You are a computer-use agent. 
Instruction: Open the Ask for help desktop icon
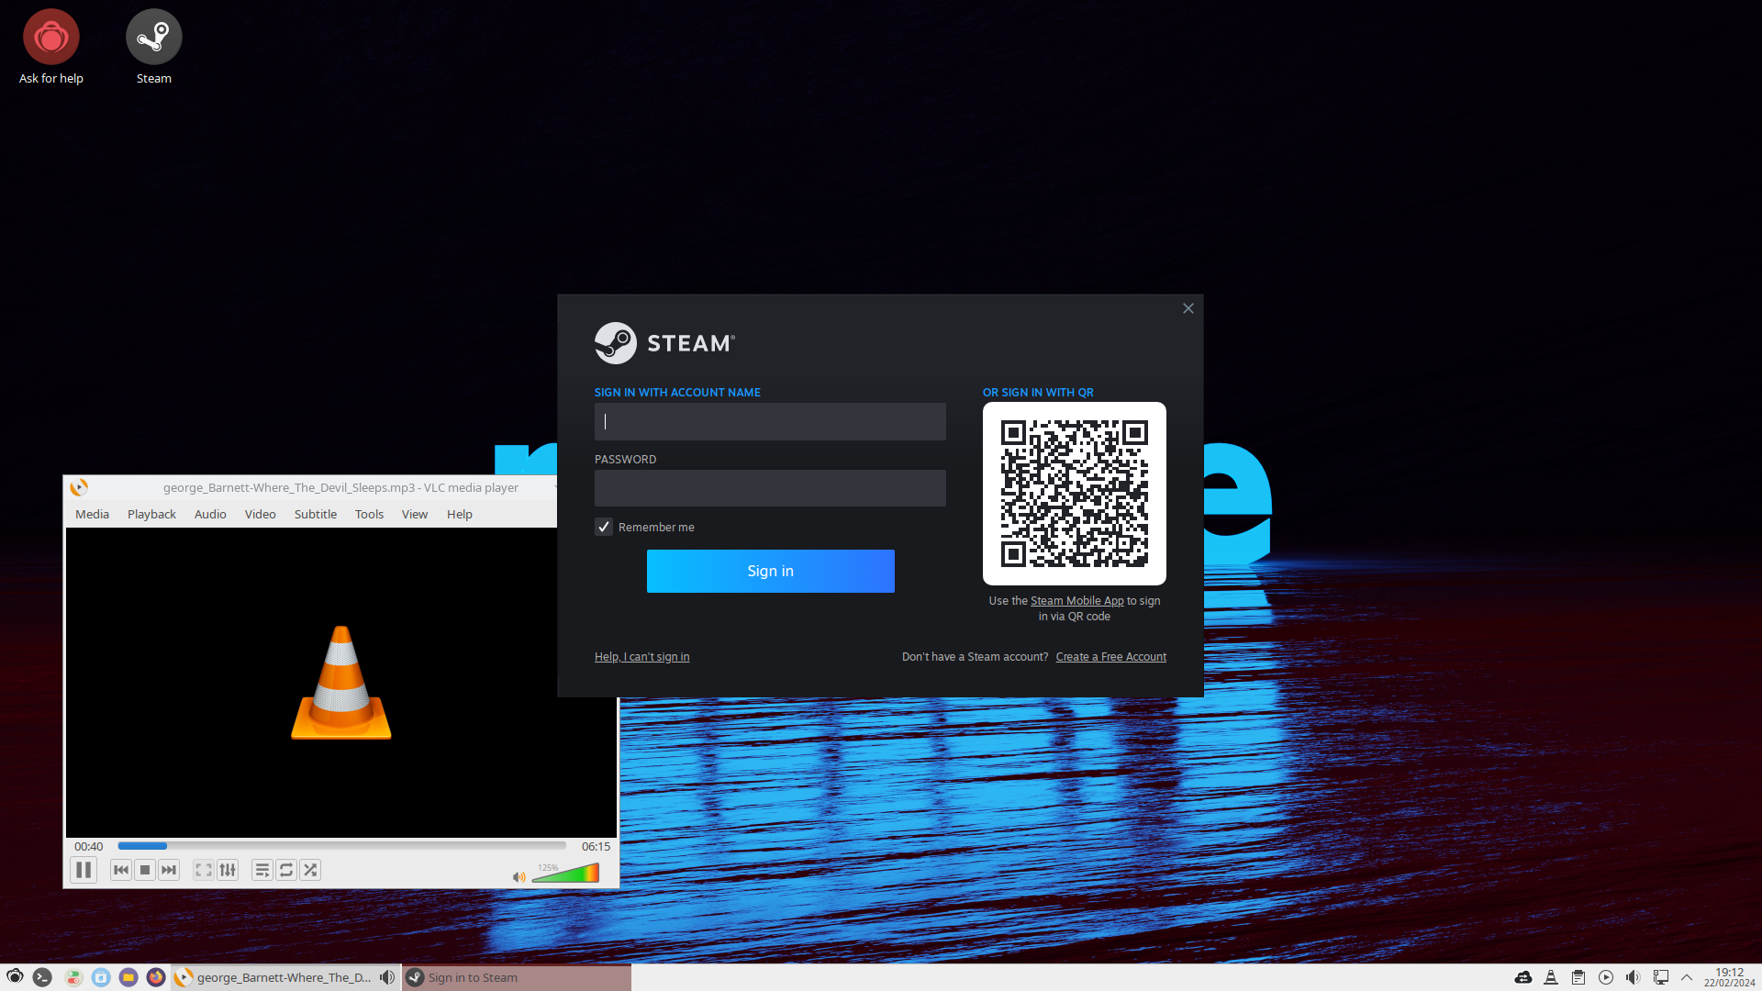[51, 48]
